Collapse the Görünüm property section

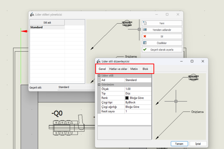click(99, 84)
